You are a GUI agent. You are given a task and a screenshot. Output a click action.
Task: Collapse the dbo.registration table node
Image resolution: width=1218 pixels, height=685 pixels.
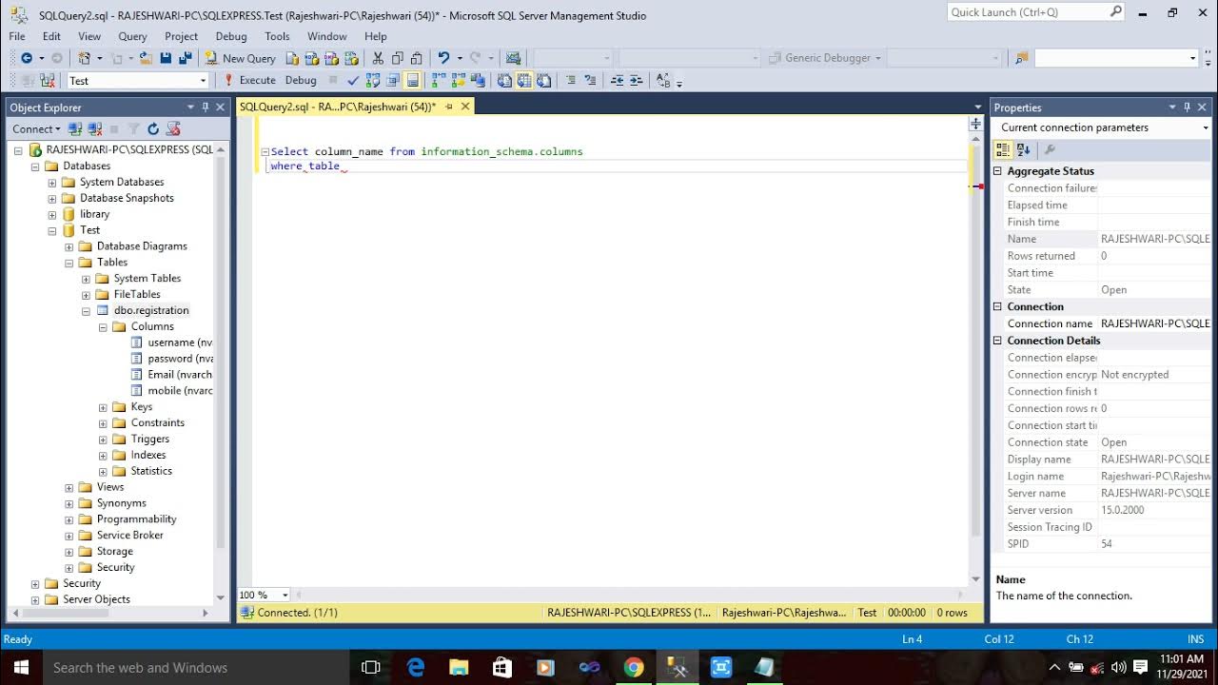pos(86,310)
